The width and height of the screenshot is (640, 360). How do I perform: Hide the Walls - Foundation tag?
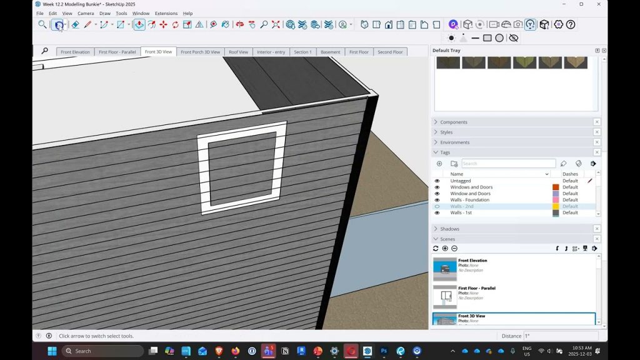(437, 200)
